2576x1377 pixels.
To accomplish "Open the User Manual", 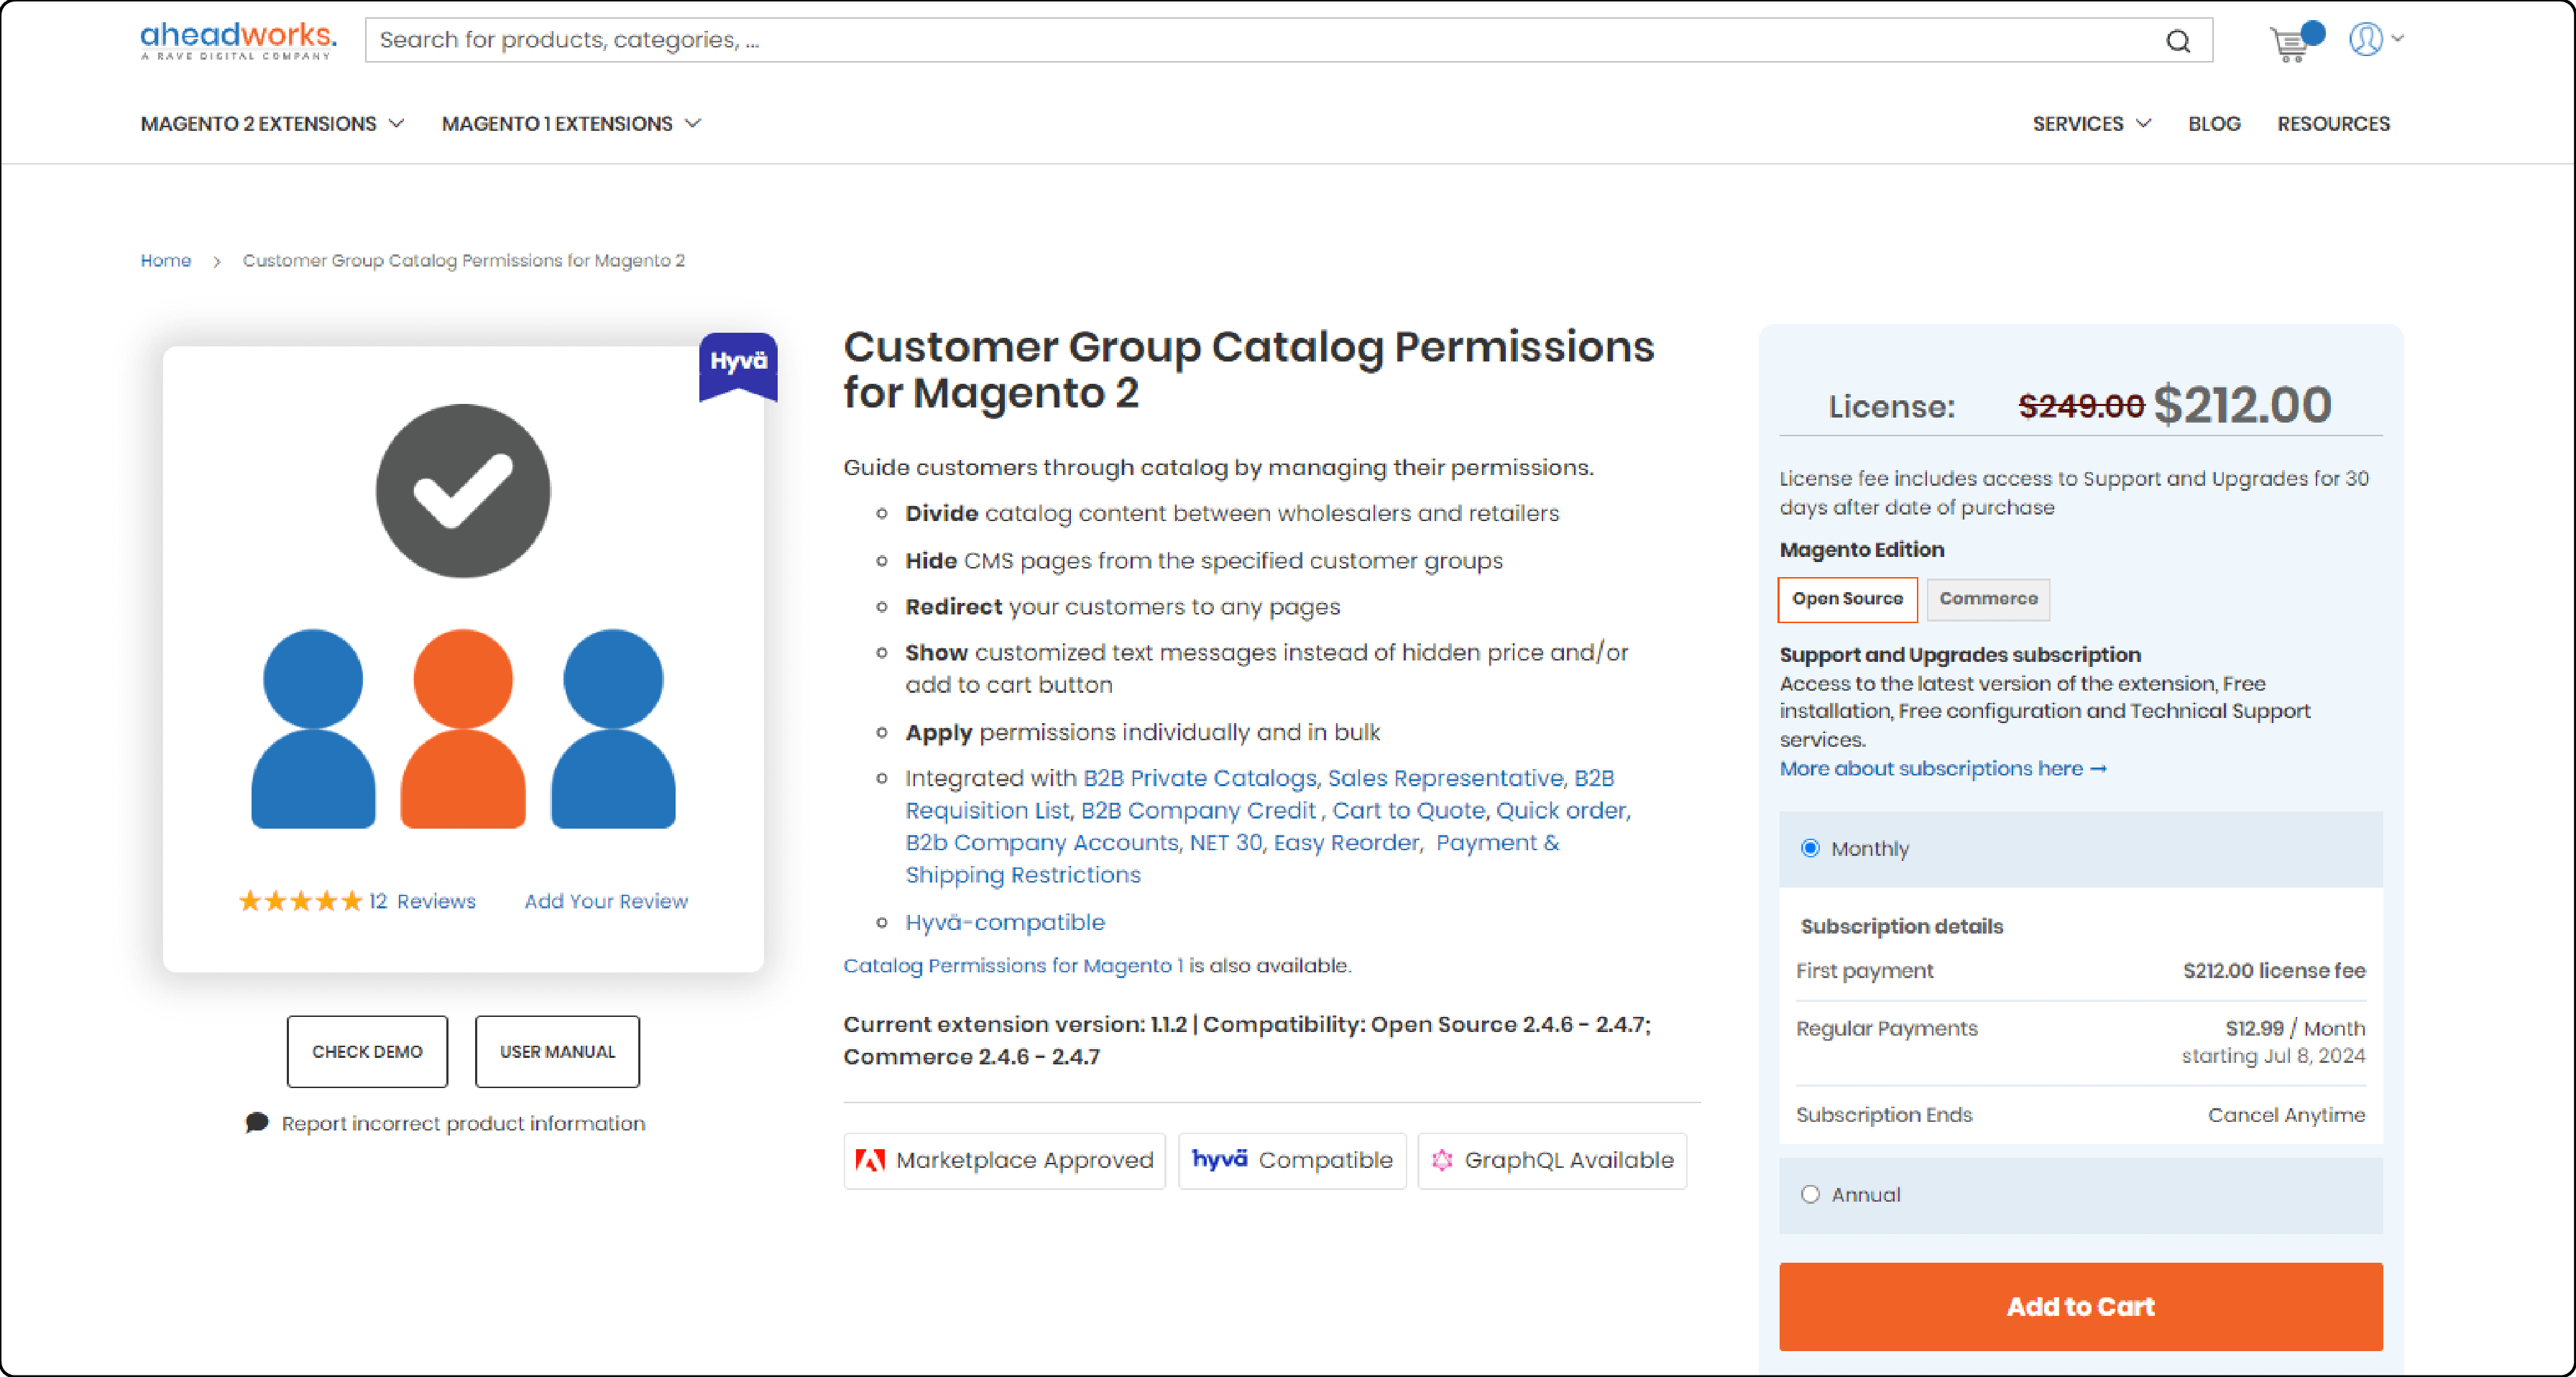I will 557,1051.
